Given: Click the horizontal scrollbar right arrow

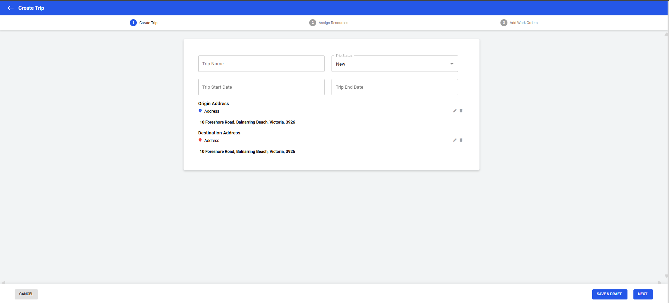Looking at the screenshot, I should click(660, 282).
